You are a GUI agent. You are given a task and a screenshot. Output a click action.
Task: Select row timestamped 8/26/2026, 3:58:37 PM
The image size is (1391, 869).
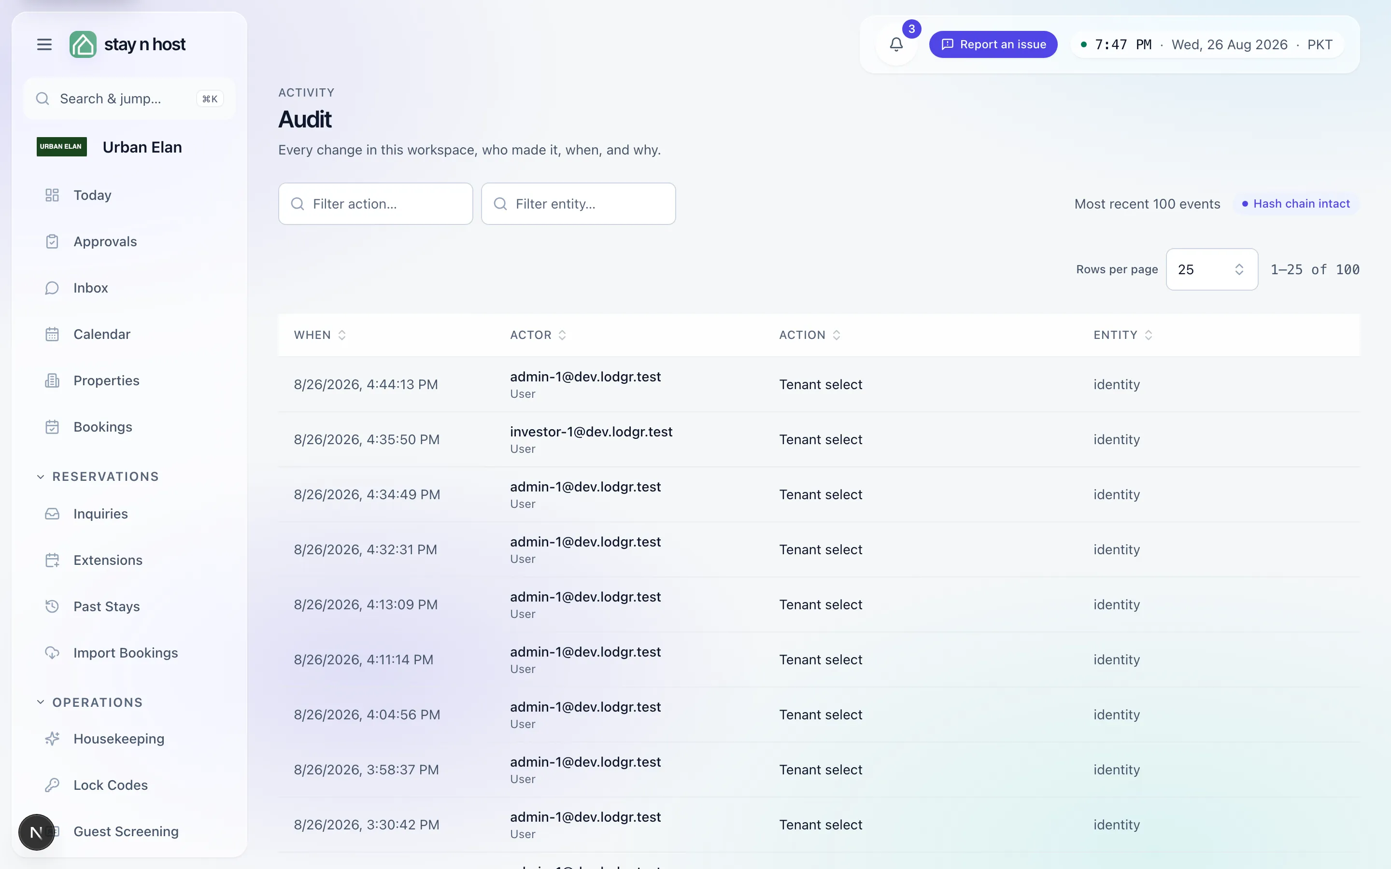pyautogui.click(x=819, y=770)
